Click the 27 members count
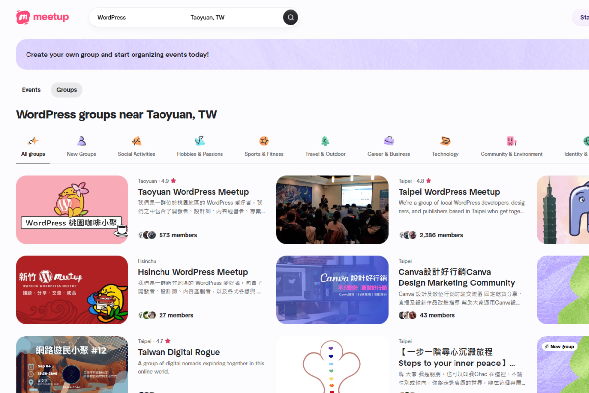 (176, 315)
